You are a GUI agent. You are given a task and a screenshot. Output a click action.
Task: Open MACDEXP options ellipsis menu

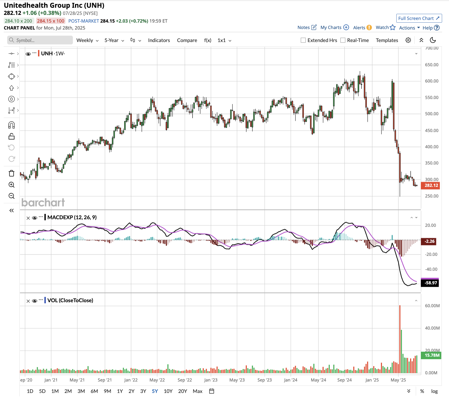[41, 217]
